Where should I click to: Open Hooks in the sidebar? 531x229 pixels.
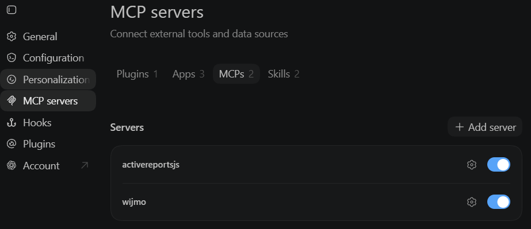pyautogui.click(x=48, y=123)
